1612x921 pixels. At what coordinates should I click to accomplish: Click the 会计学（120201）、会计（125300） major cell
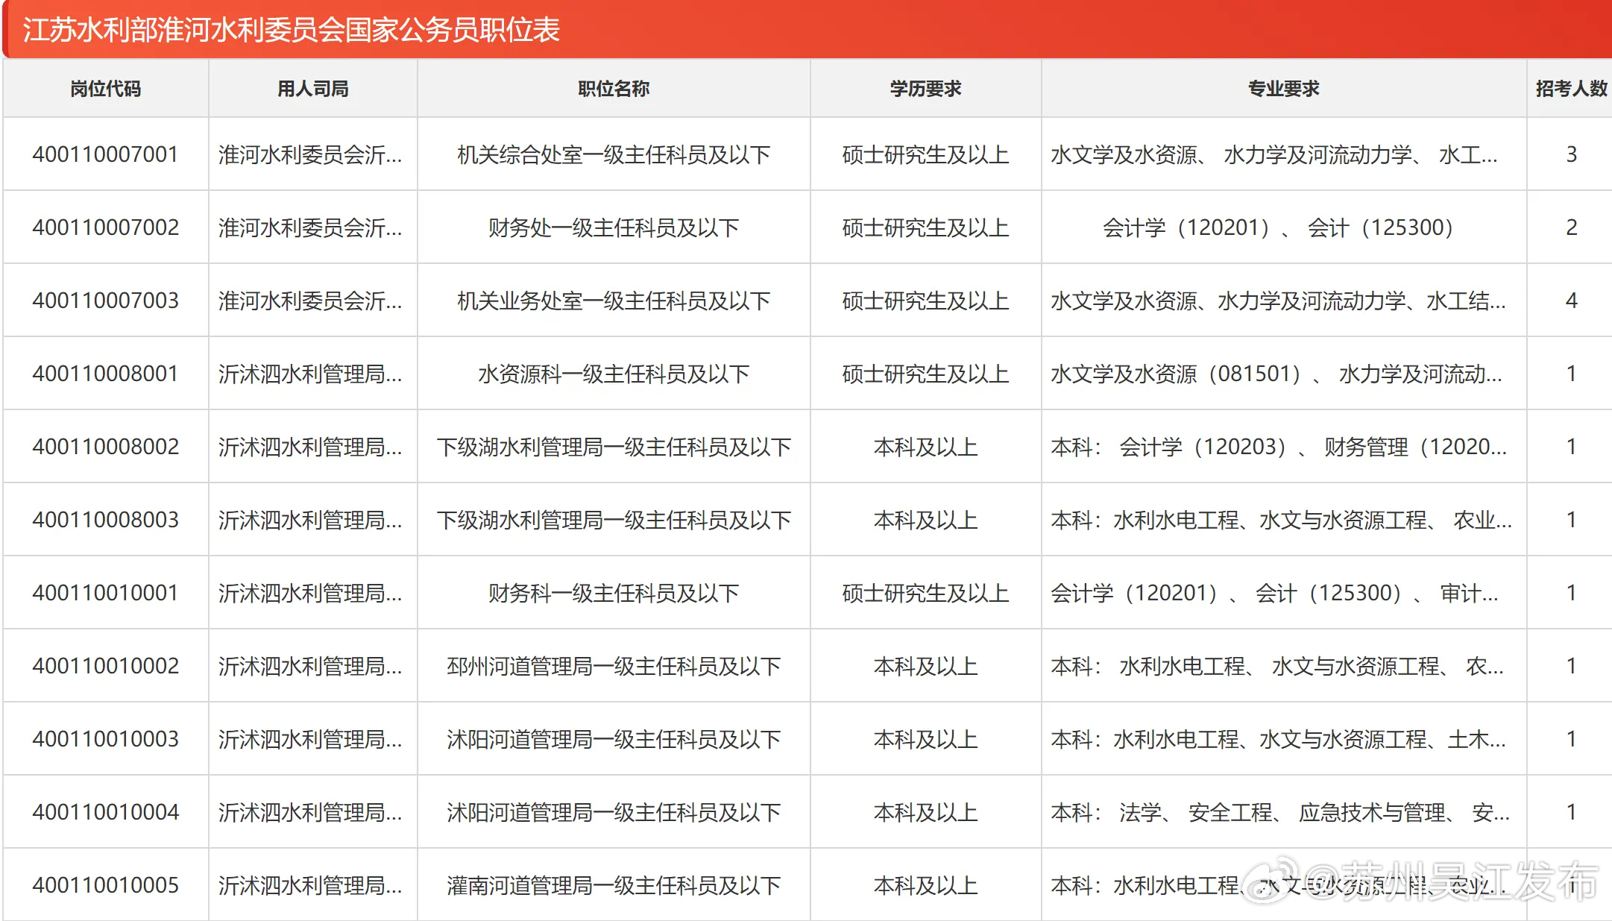[1283, 227]
